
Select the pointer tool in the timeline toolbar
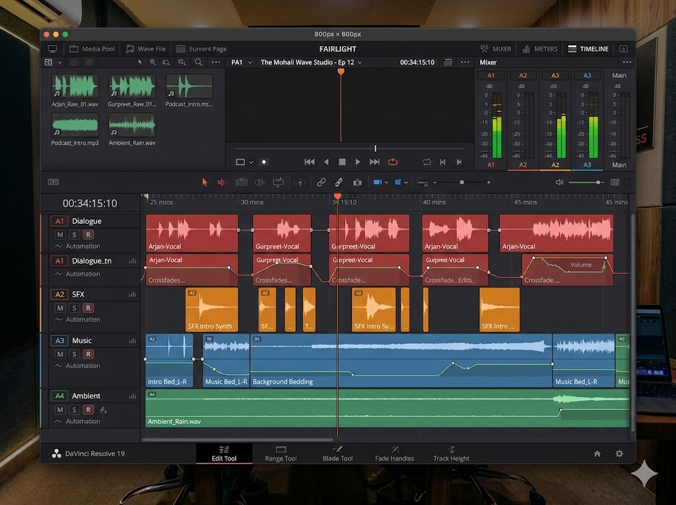point(205,182)
